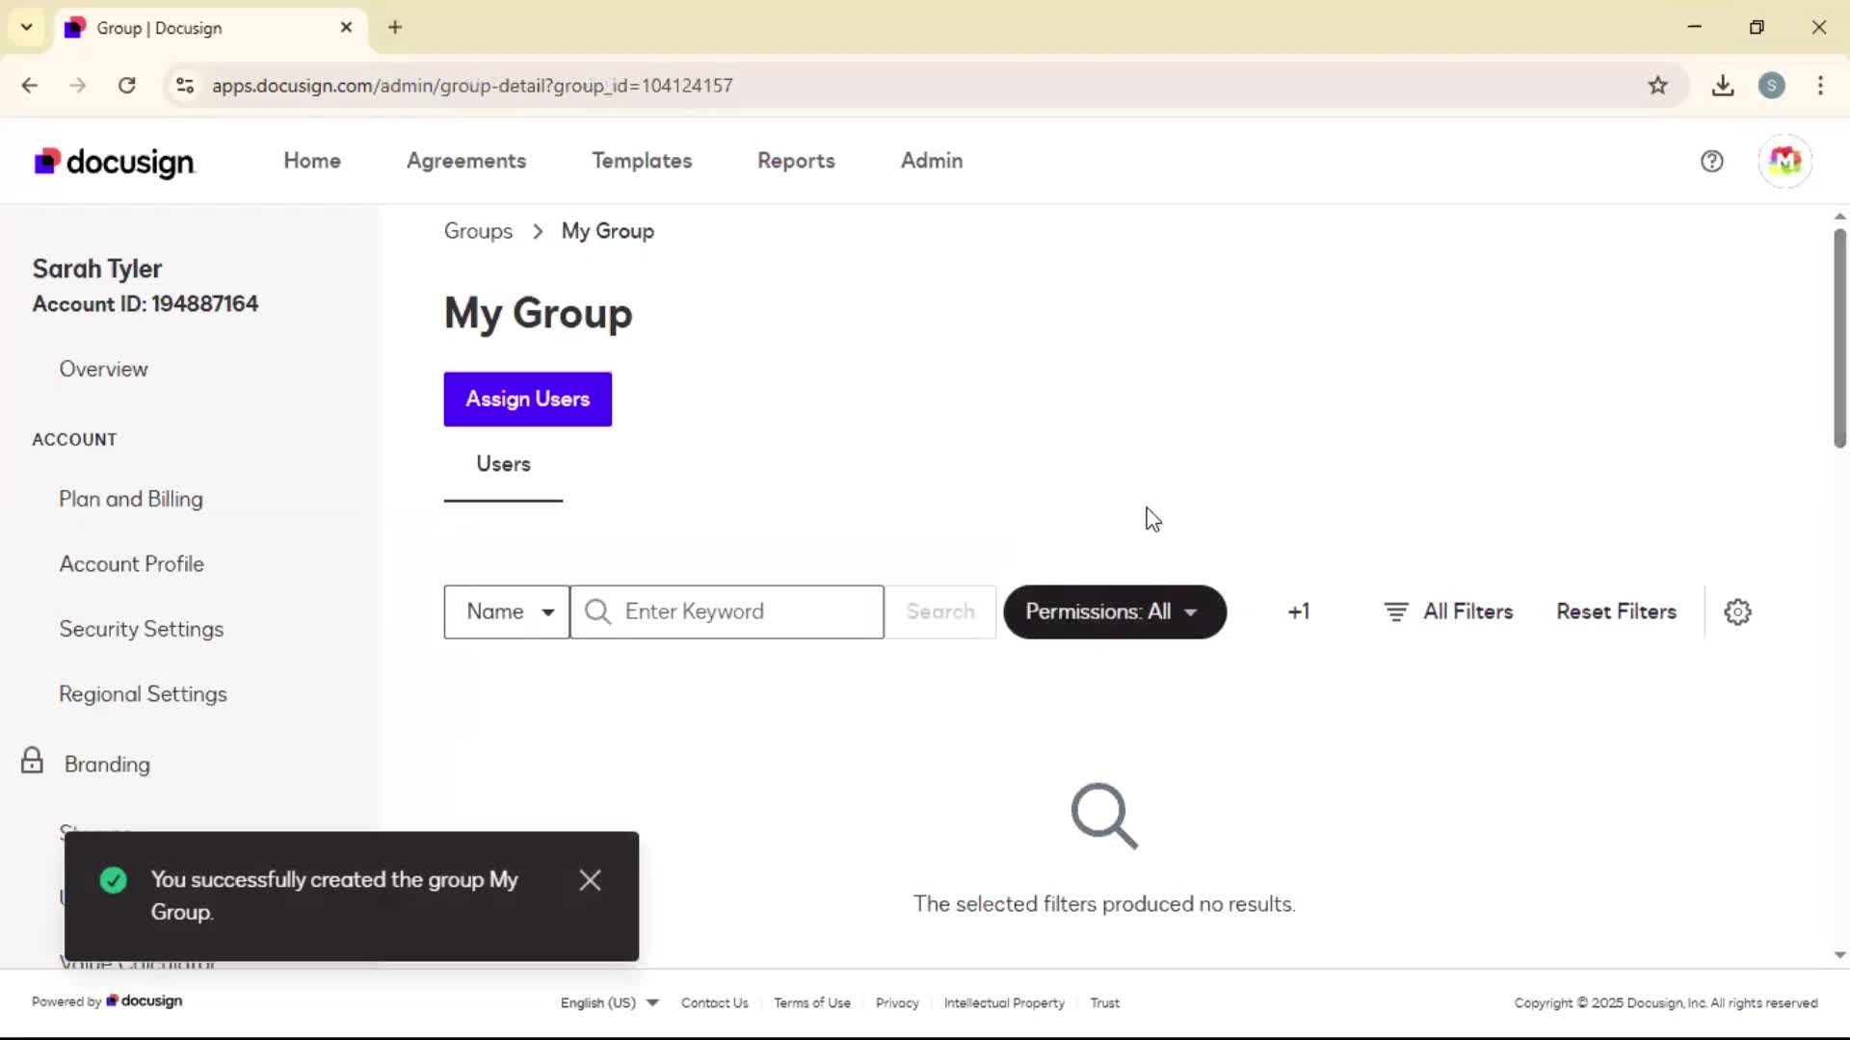Open Overview in sidebar
The width and height of the screenshot is (1850, 1040).
coord(103,369)
